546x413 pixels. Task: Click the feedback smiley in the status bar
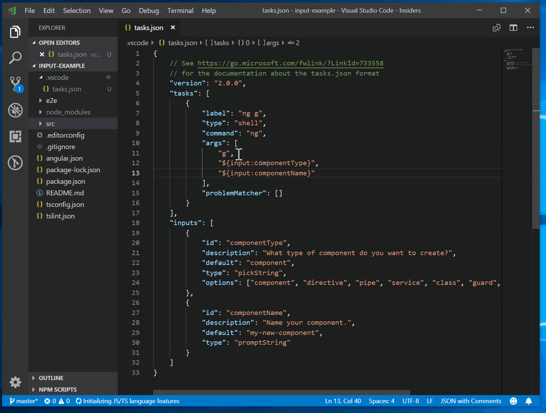point(513,401)
